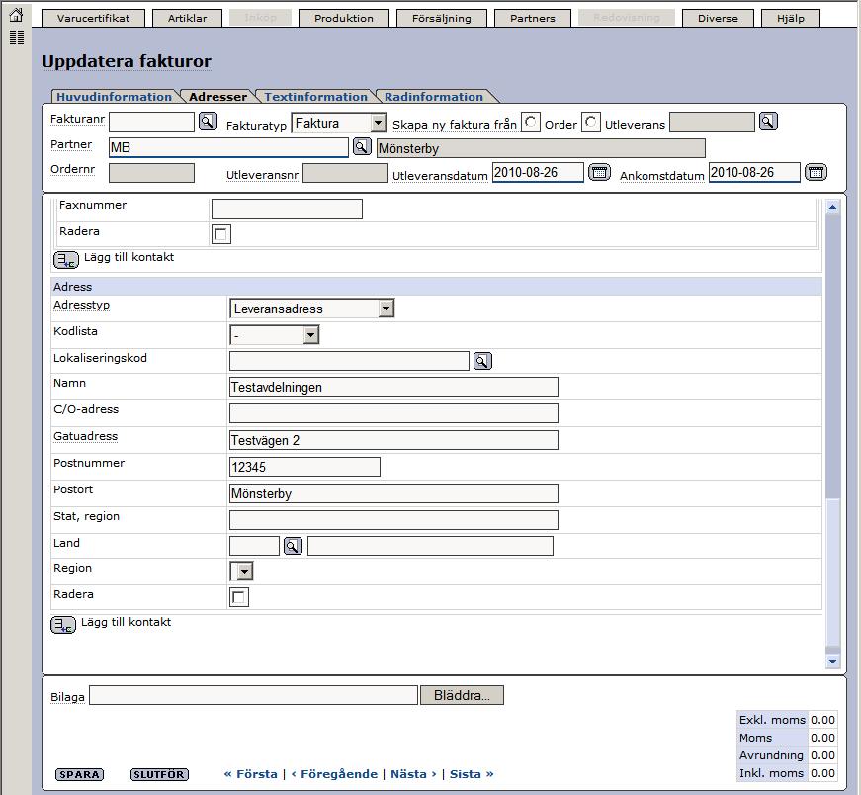This screenshot has width=861, height=795.
Task: Check Radera box under Faxnummer
Action: click(x=221, y=234)
